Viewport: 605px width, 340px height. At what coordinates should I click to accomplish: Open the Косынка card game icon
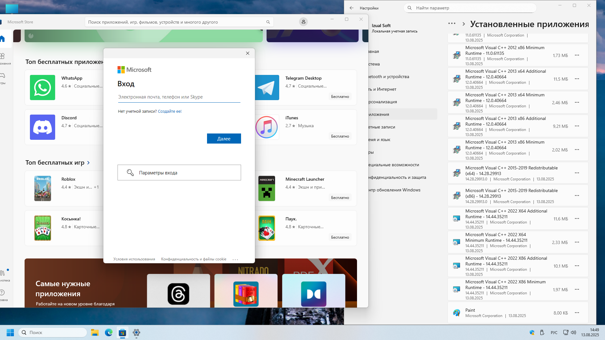point(43,228)
